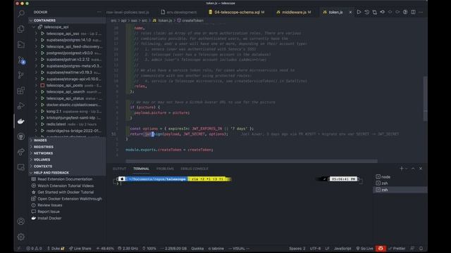Maximize the terminal panel with the up chevron
The width and height of the screenshot is (451, 253).
[413, 169]
